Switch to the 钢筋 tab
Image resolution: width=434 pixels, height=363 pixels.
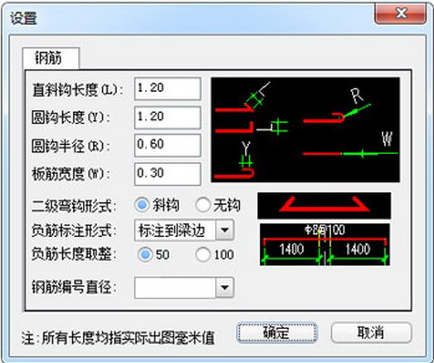[51, 58]
